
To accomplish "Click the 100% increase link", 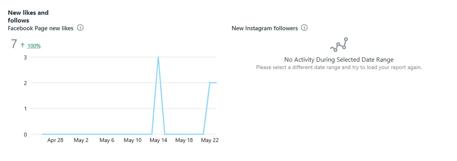I will tap(34, 46).
